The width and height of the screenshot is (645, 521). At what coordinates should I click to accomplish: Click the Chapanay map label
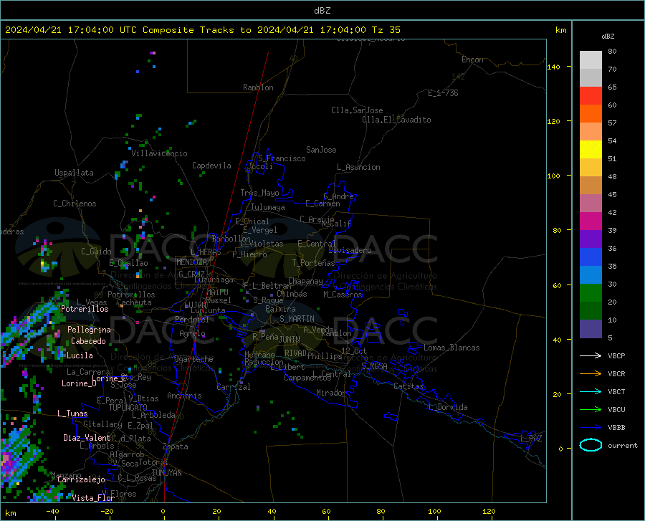pos(305,281)
